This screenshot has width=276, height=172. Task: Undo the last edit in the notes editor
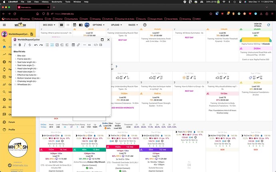pyautogui.click(x=36, y=45)
